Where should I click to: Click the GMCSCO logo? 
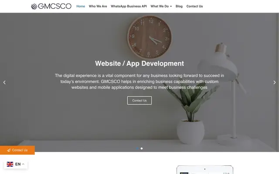(x=51, y=6)
